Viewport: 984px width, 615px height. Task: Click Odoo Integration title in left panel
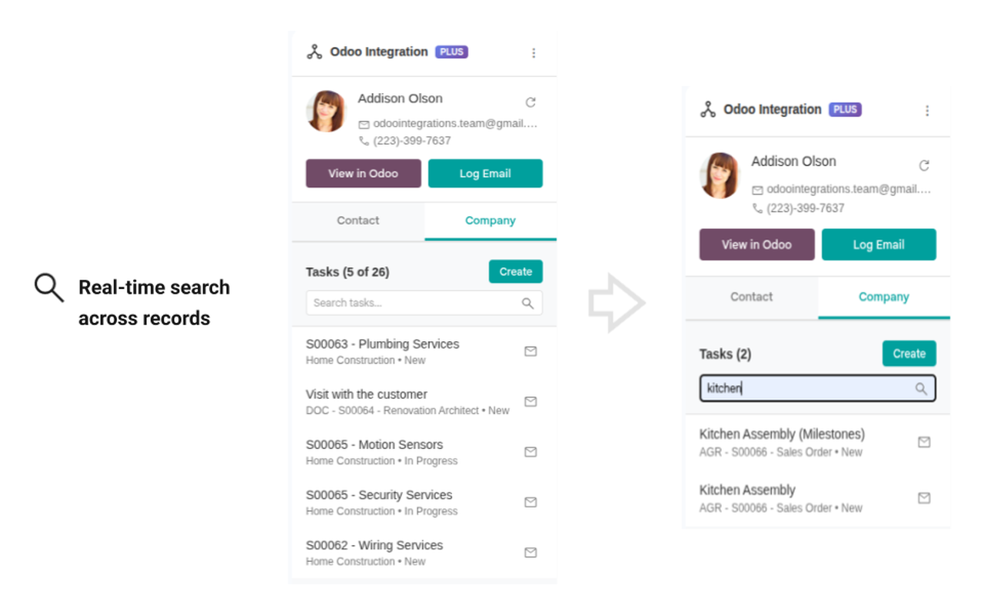[379, 52]
